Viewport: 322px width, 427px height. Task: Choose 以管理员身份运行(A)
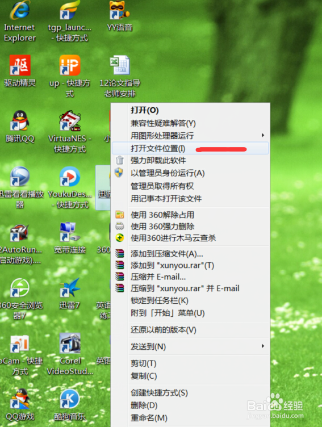pyautogui.click(x=190, y=173)
